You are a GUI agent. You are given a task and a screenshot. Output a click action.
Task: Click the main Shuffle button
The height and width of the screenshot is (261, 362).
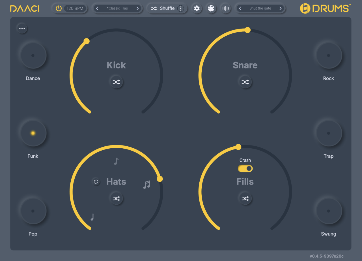pyautogui.click(x=163, y=8)
